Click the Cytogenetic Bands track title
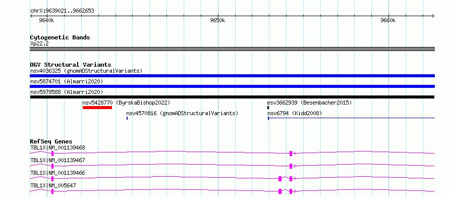449x197 pixels. (x=60, y=37)
